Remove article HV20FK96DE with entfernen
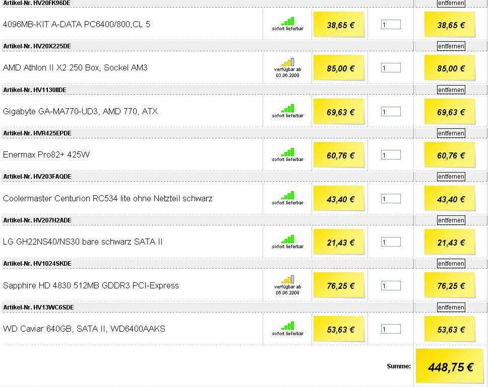The image size is (488, 387). [451, 3]
